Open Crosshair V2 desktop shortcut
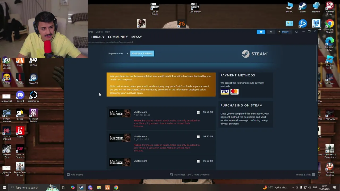 pos(33,97)
